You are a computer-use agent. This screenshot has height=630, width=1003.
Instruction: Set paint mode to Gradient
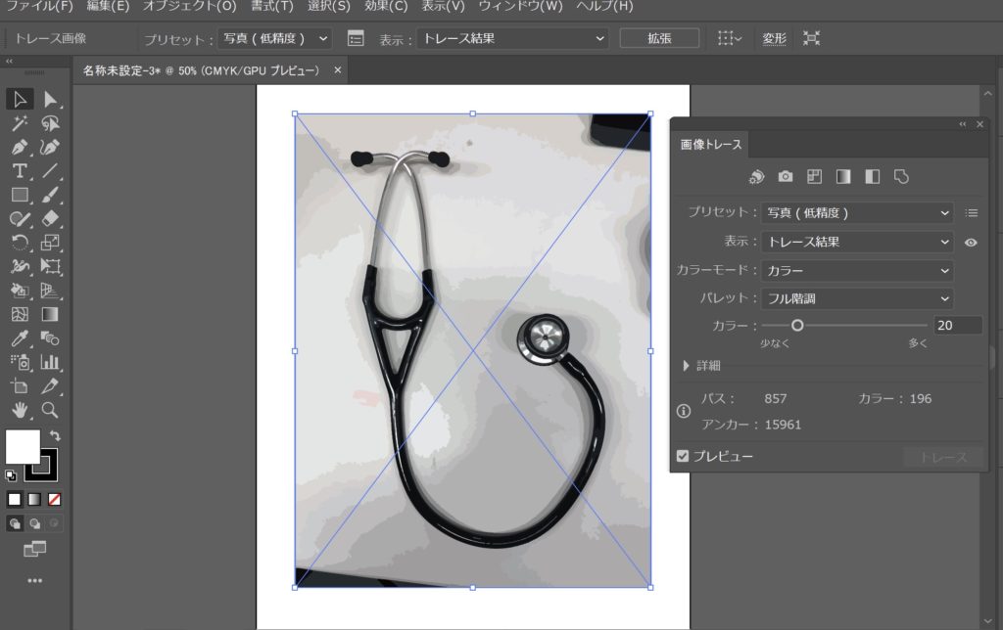tap(34, 500)
